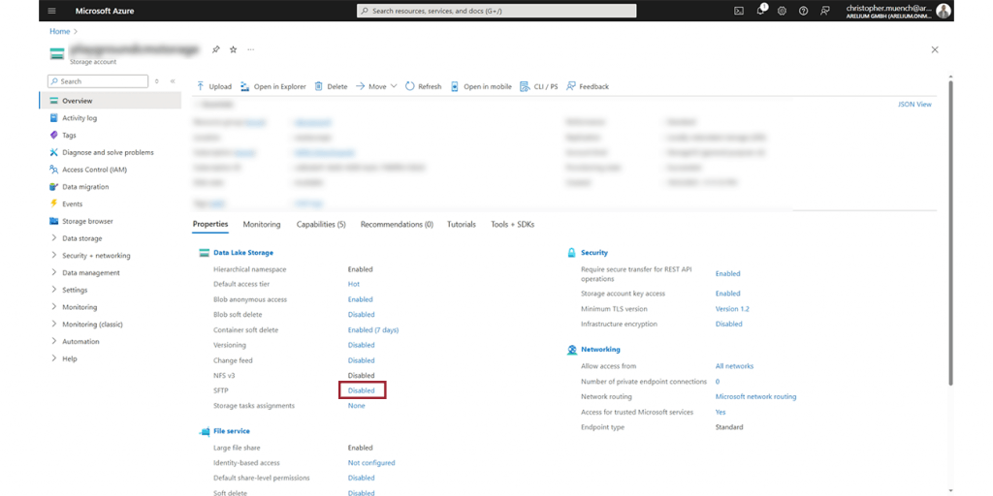Click Identity-based access Not configured

pos(371,463)
